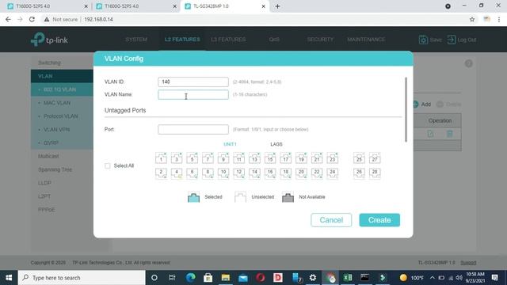Select port 7 icon
Viewport: 507px width, 285px height.
(208, 158)
